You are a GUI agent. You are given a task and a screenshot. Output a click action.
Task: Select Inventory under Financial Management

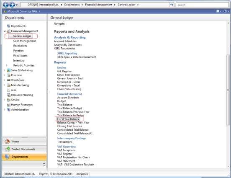19,60
